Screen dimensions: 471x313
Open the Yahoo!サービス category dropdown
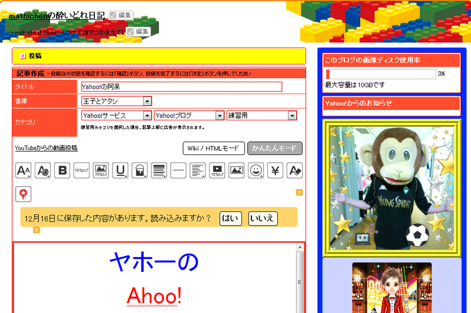point(117,116)
